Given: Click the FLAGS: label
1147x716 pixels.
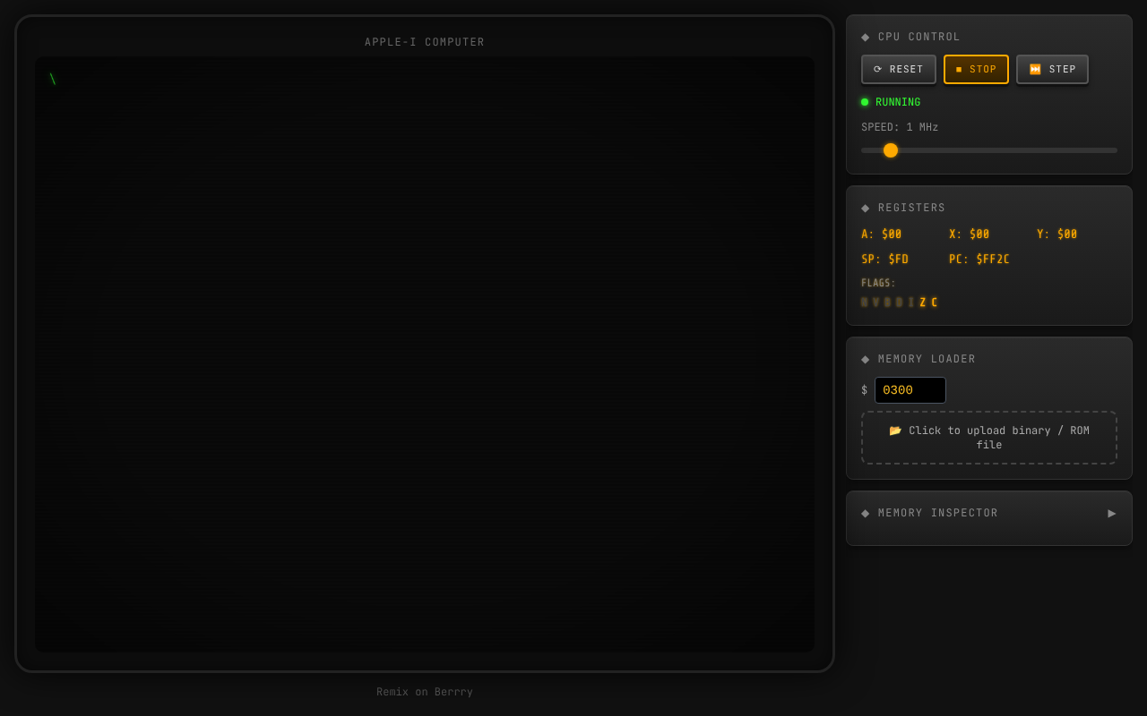Looking at the screenshot, I should [x=878, y=283].
